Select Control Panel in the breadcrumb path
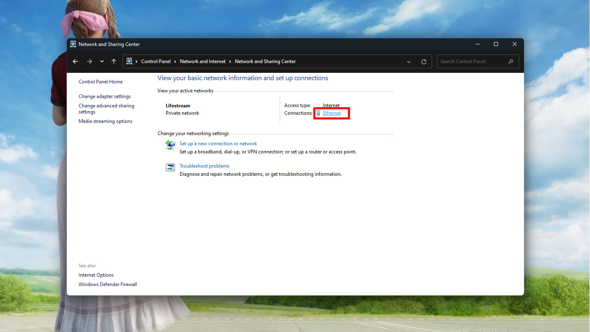The height and width of the screenshot is (332, 590). pos(156,61)
